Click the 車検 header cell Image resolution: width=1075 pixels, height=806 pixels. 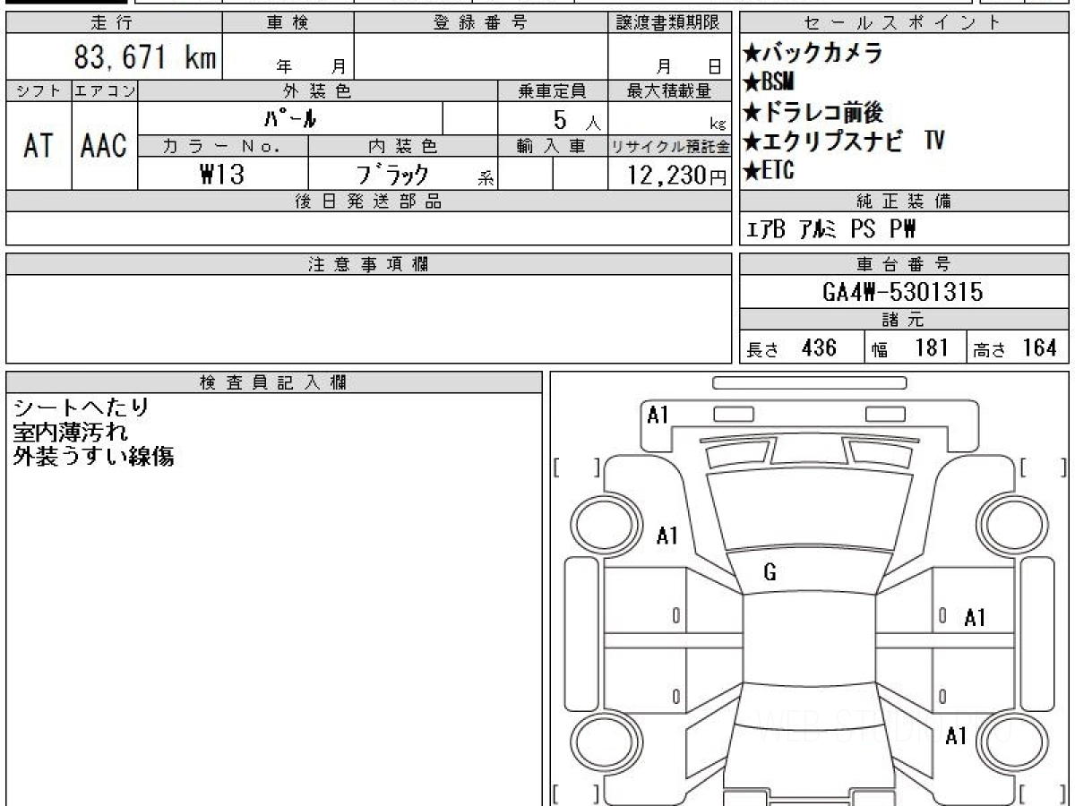pyautogui.click(x=288, y=23)
